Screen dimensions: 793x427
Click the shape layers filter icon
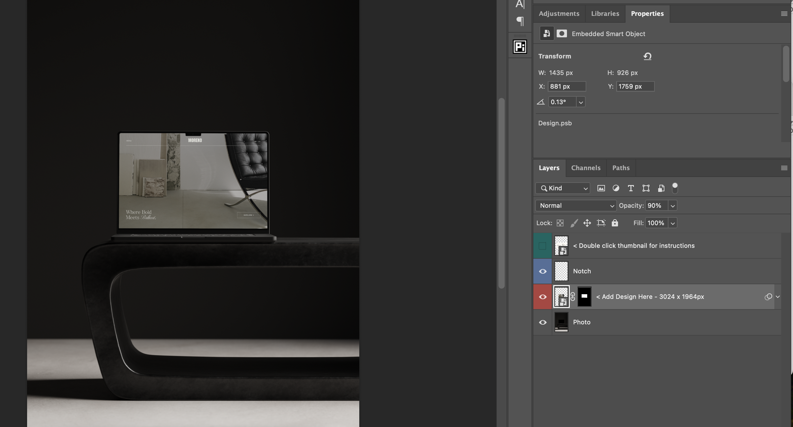pyautogui.click(x=646, y=188)
